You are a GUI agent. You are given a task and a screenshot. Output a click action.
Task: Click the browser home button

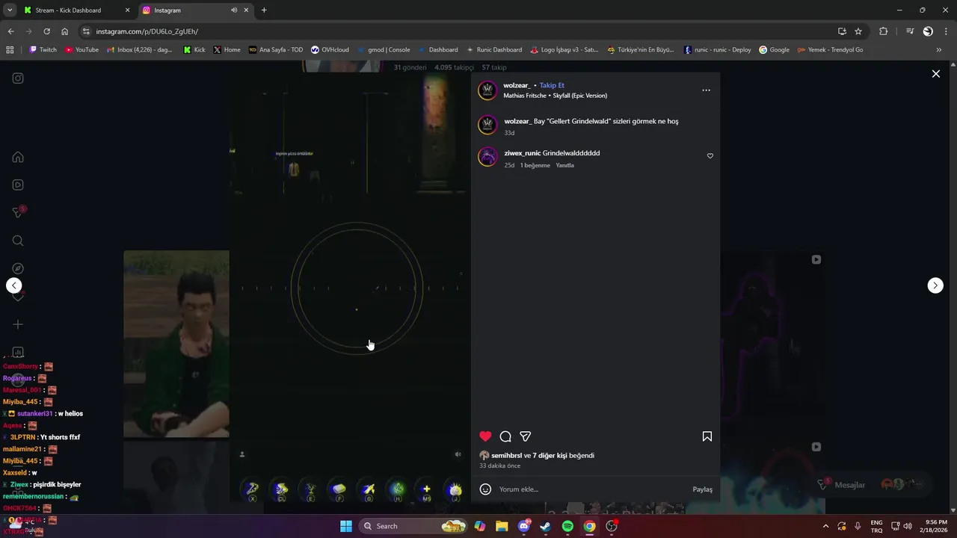[64, 31]
